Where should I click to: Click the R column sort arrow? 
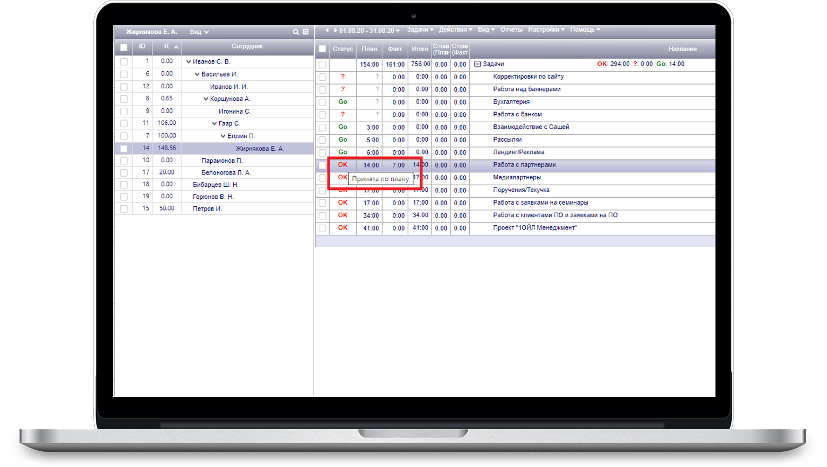pyautogui.click(x=176, y=47)
